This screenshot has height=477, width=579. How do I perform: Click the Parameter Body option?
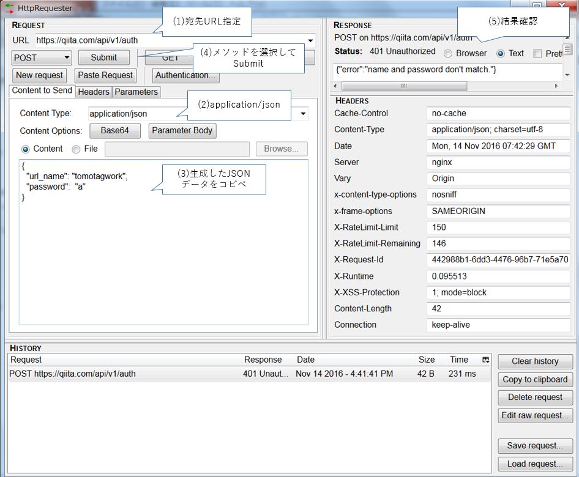tap(182, 131)
